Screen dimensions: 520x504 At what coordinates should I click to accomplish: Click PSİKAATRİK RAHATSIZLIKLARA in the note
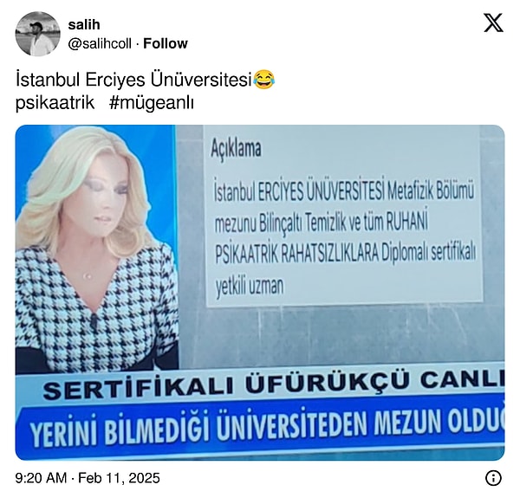point(296,255)
